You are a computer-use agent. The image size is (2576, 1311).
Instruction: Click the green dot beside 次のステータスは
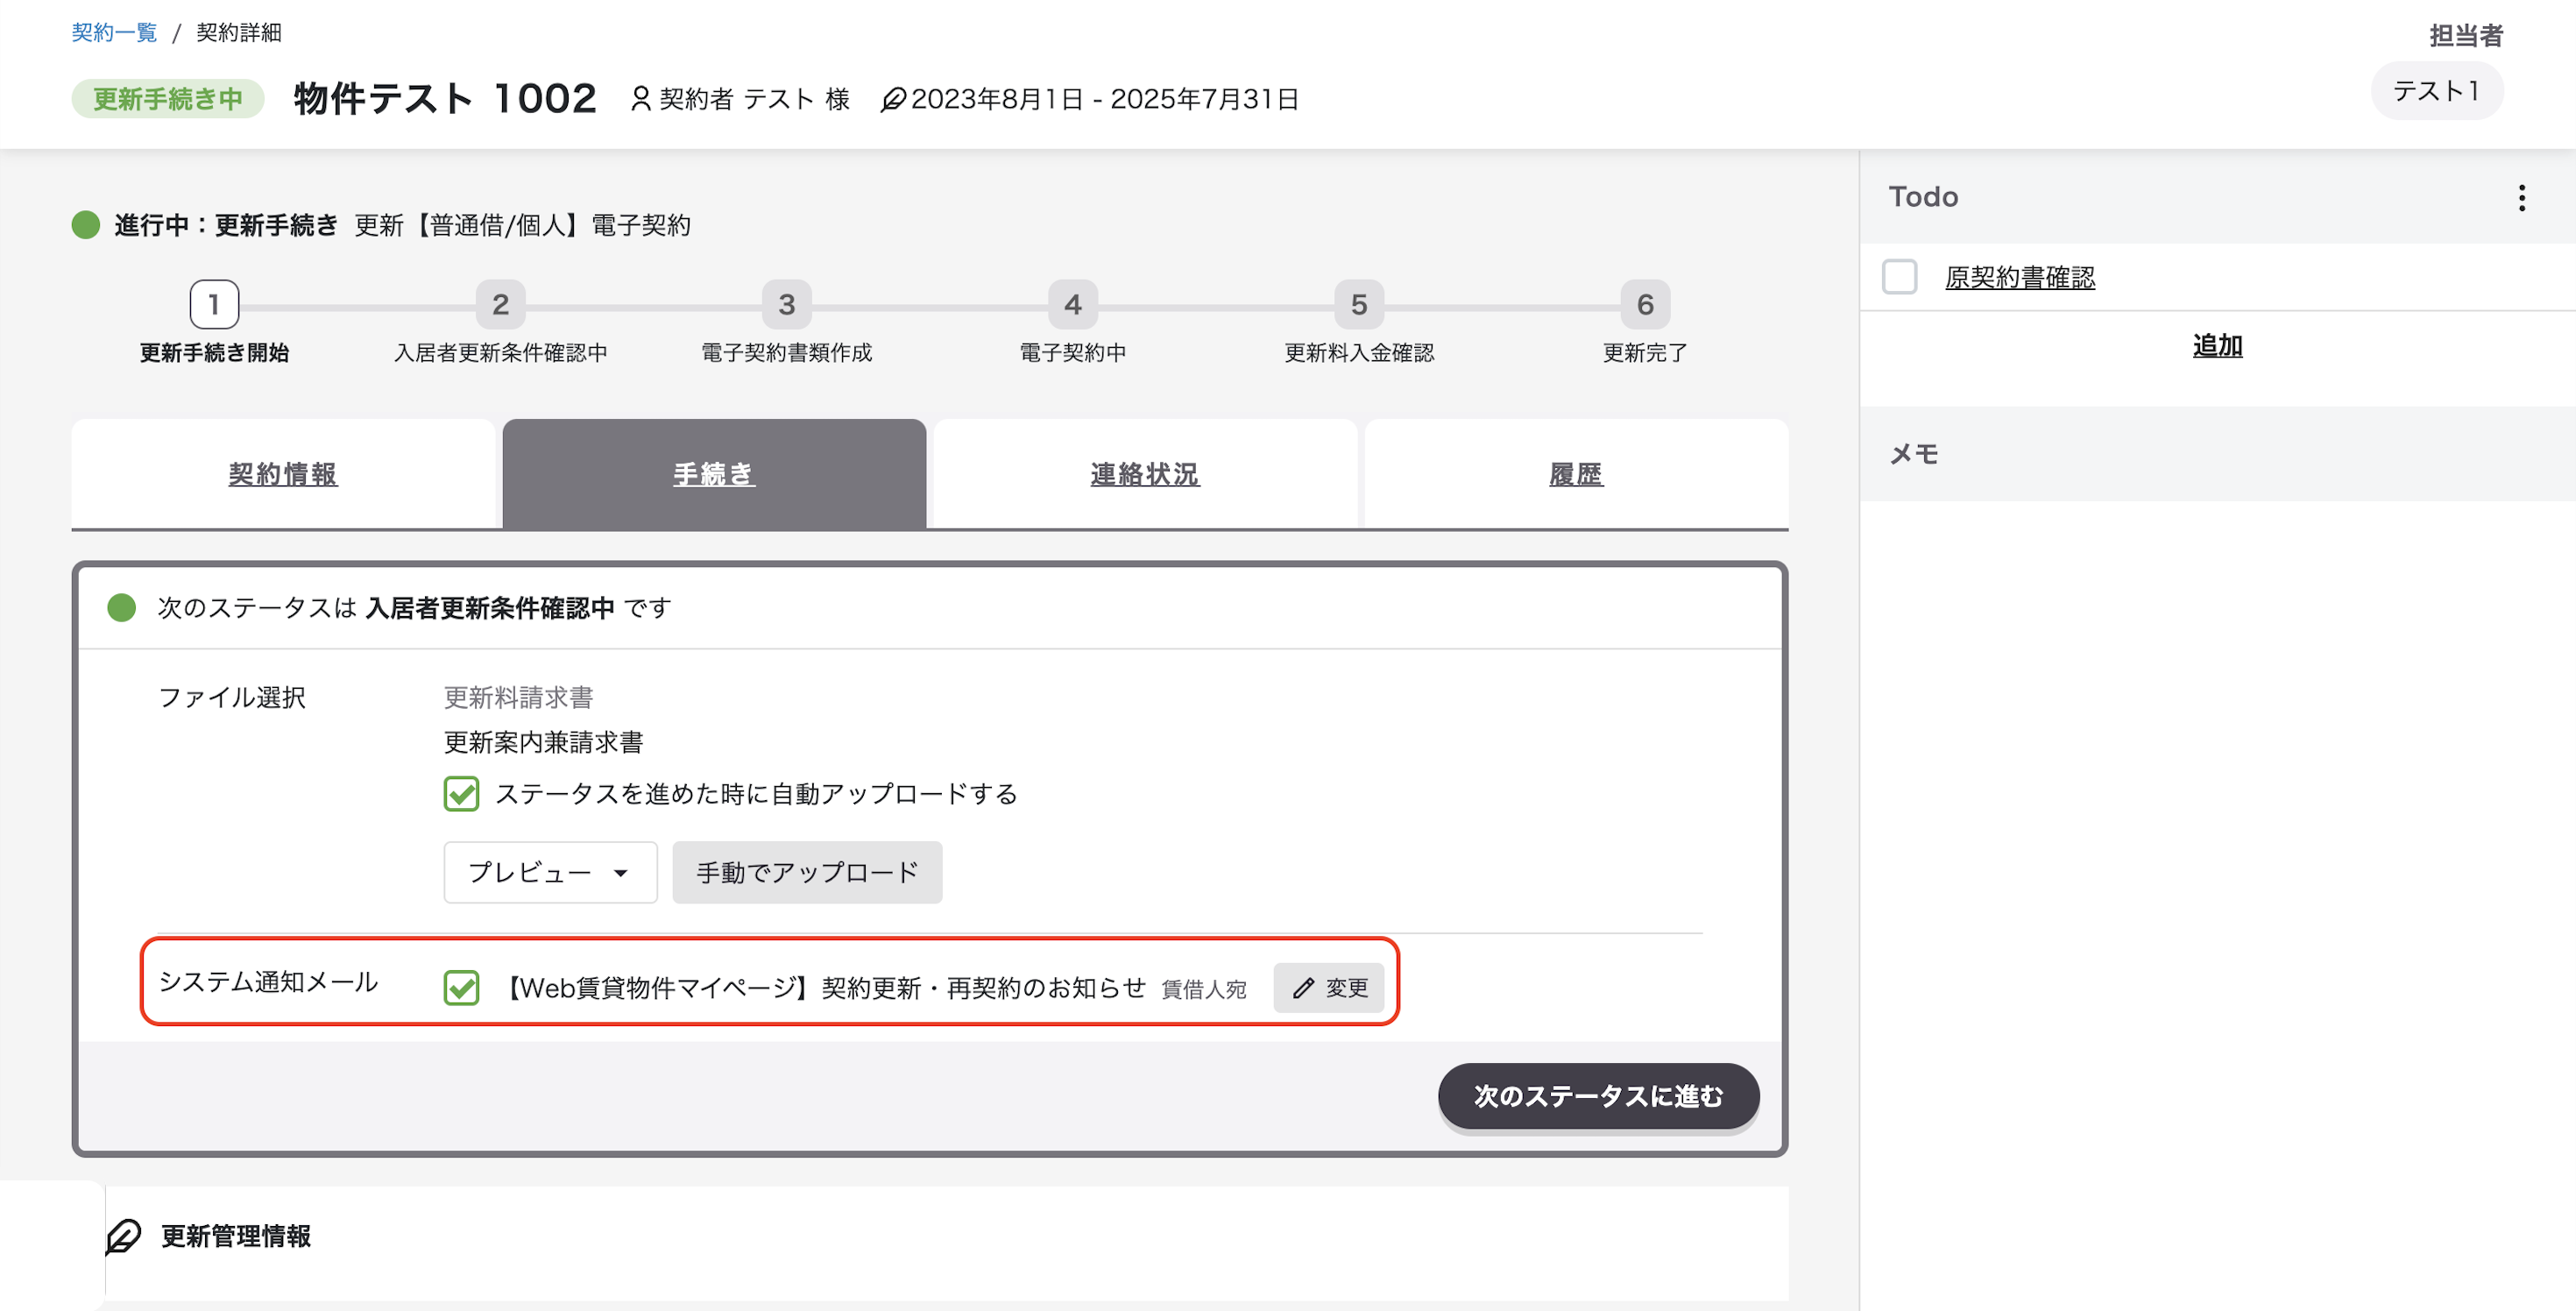click(x=122, y=607)
